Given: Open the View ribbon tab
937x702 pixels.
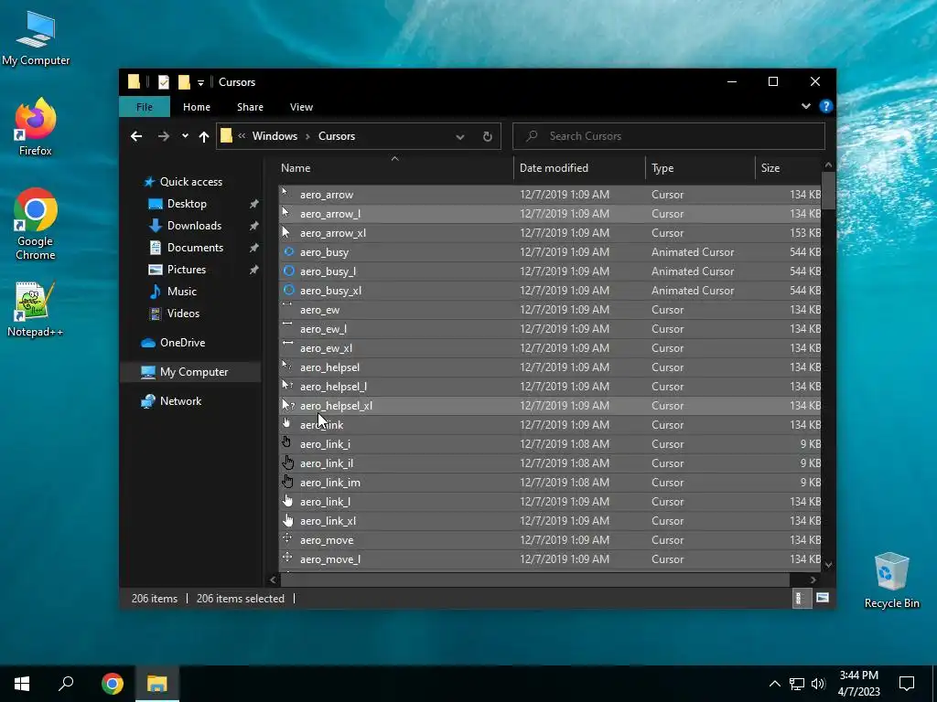Looking at the screenshot, I should pyautogui.click(x=301, y=107).
